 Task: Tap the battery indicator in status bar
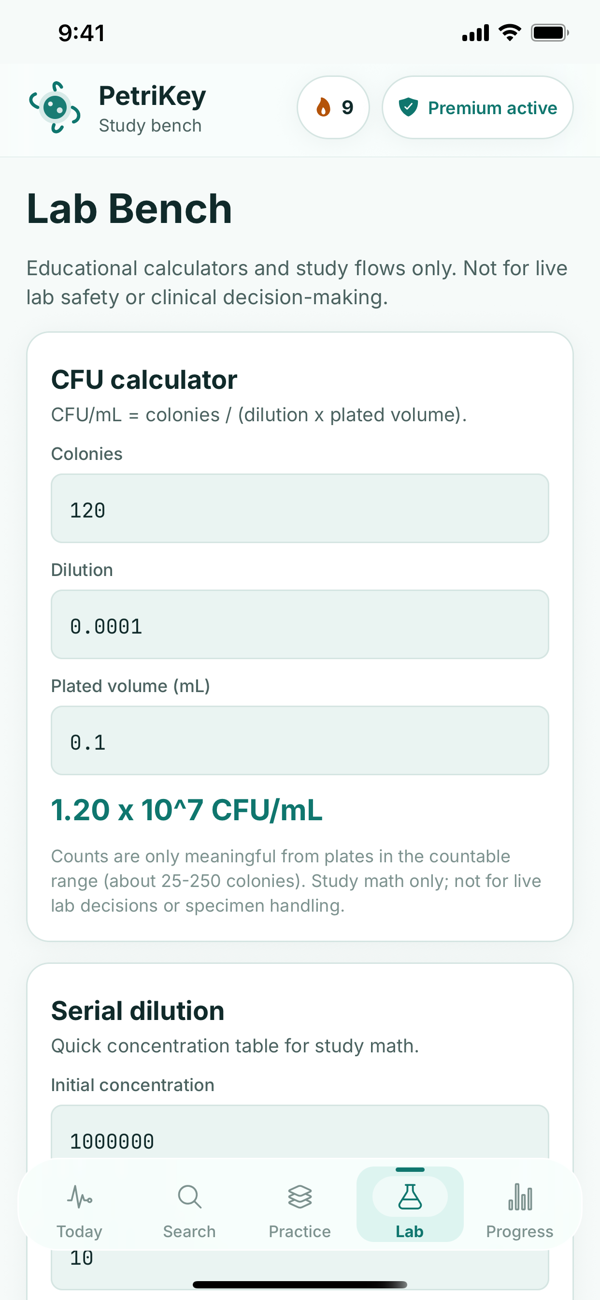point(550,33)
